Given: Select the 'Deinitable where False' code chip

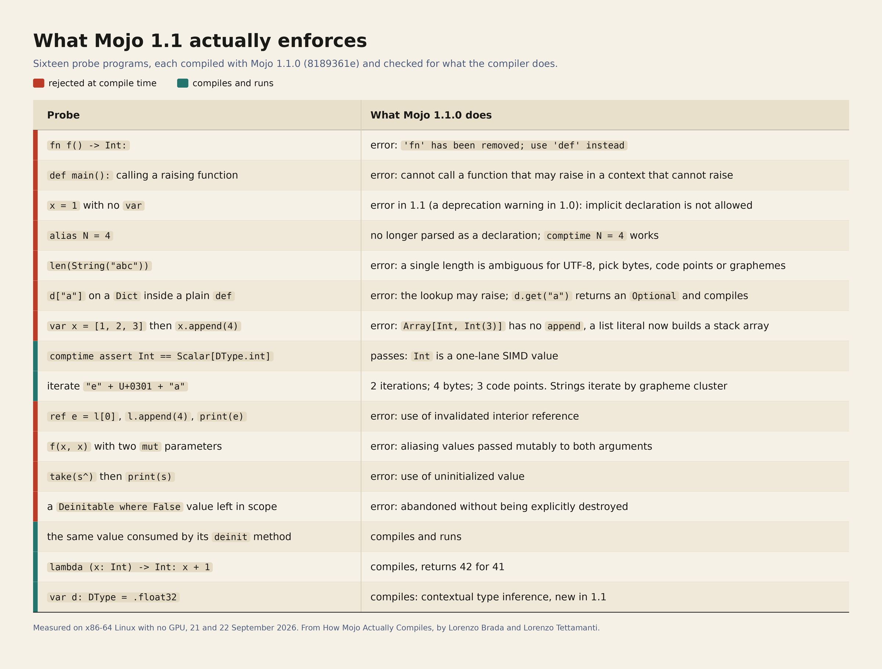Looking at the screenshot, I should click(x=119, y=507).
